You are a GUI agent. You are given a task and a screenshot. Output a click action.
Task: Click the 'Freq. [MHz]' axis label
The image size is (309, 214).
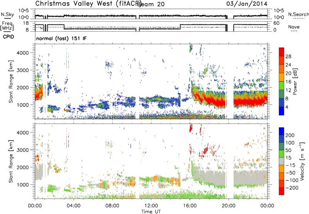[7, 26]
